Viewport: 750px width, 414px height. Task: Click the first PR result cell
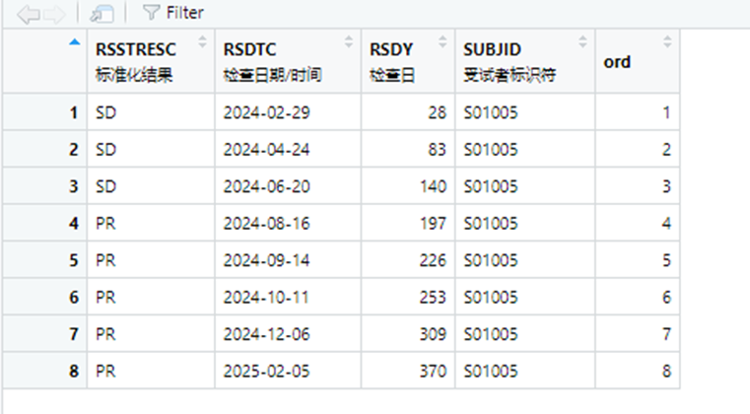click(x=106, y=223)
